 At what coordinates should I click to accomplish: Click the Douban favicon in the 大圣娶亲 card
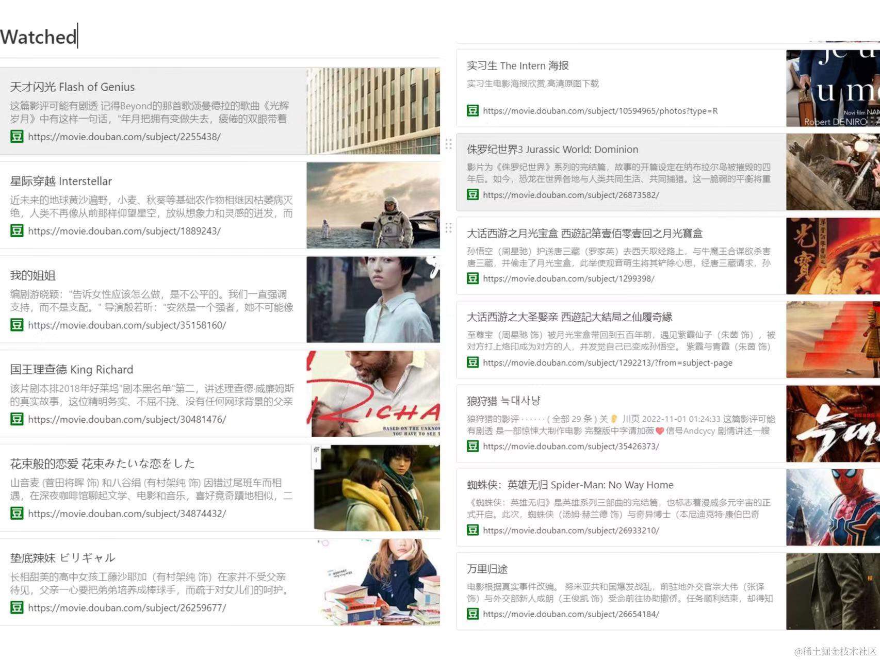(472, 362)
